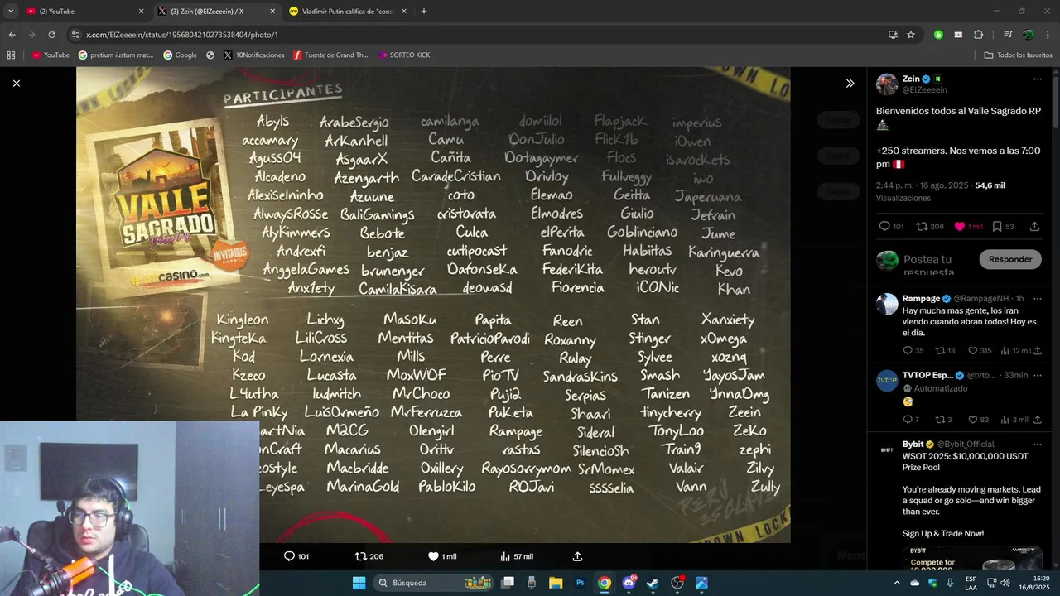Open the @ElZeeeeln handle link
This screenshot has width=1060, height=596.
point(925,89)
